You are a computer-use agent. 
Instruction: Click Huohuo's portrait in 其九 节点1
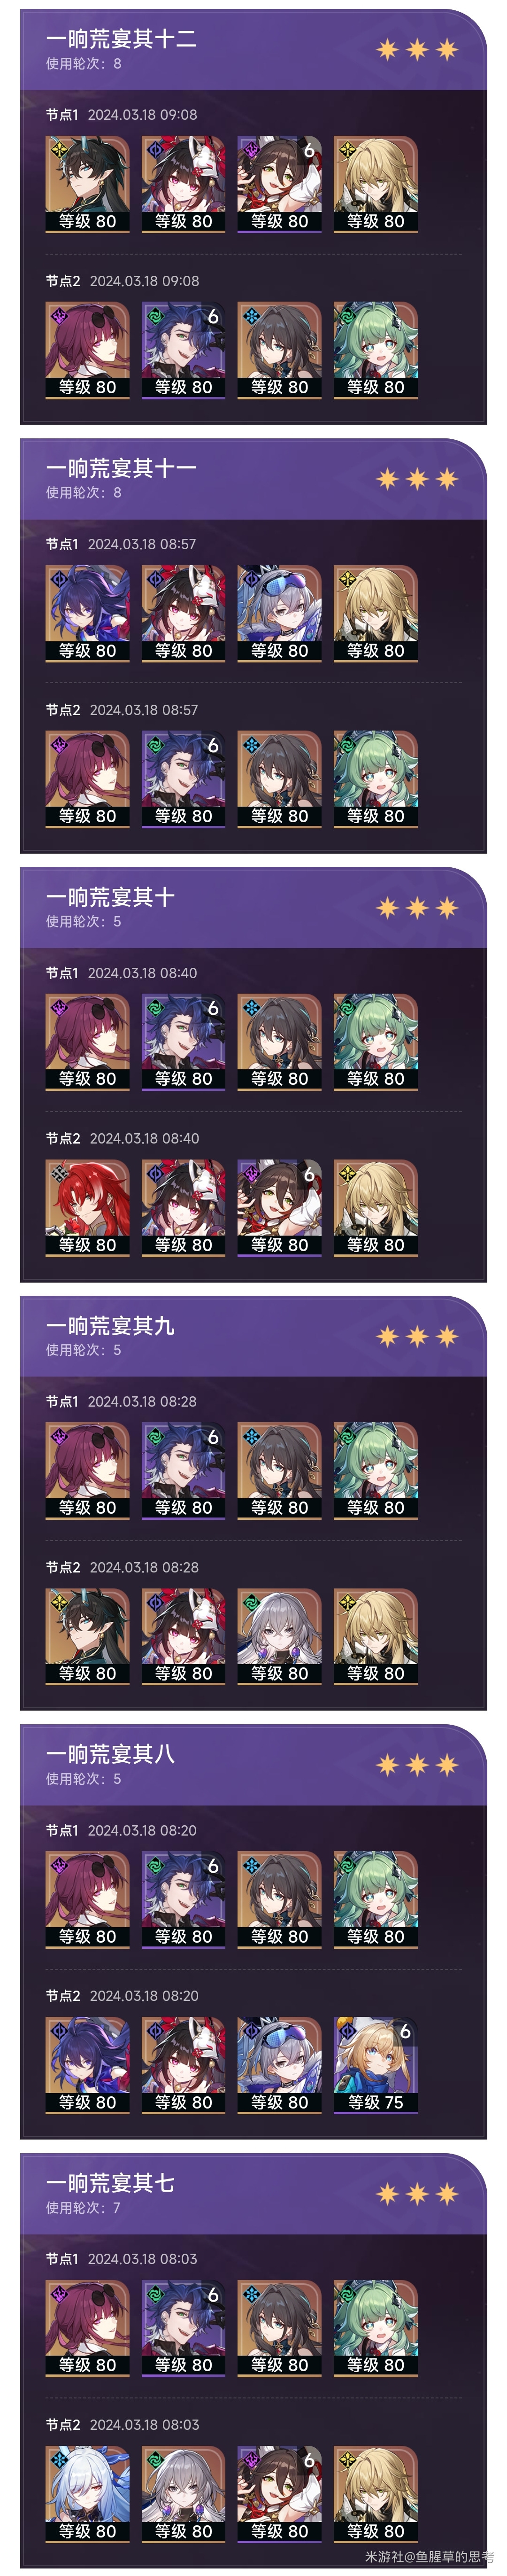pos(375,1470)
